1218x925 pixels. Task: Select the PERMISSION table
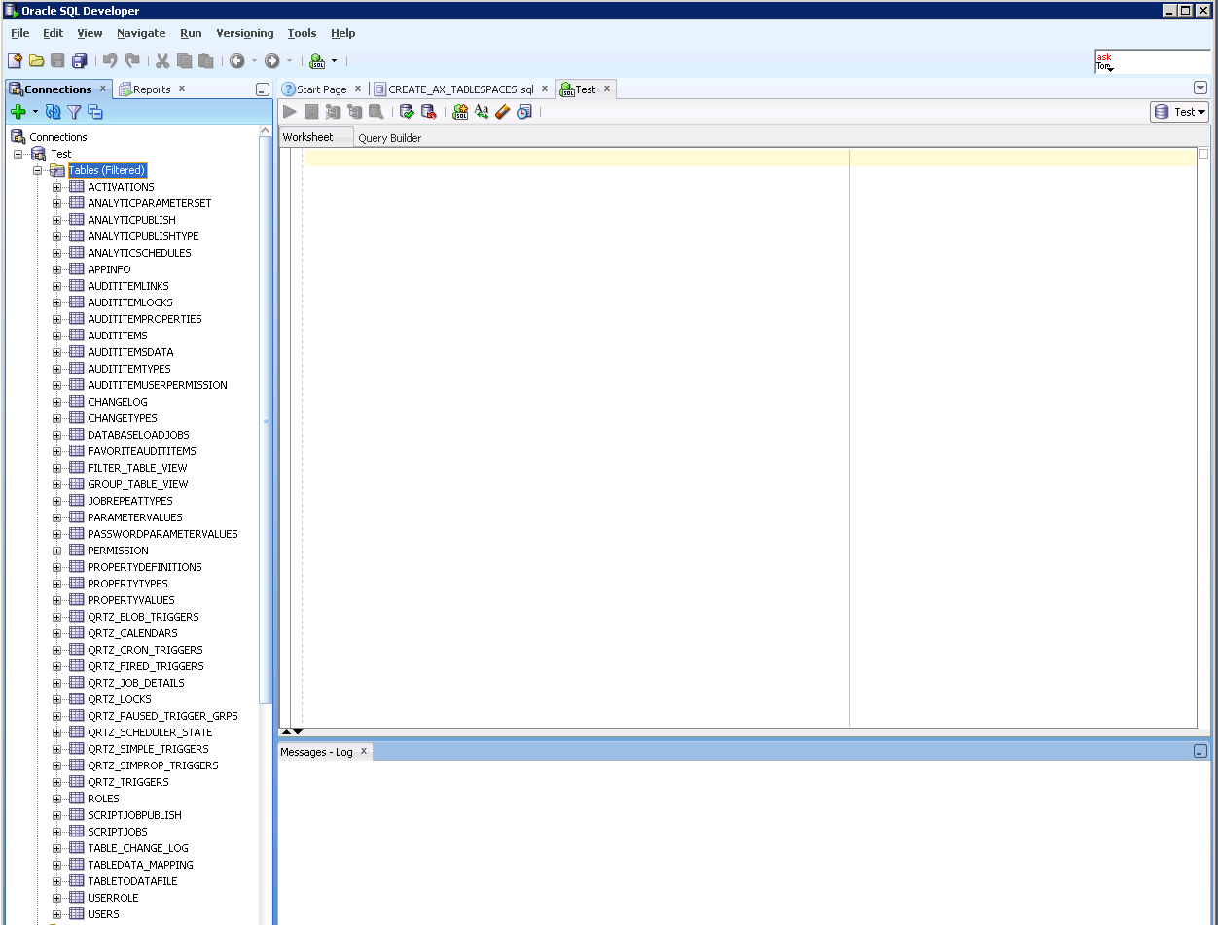click(118, 551)
